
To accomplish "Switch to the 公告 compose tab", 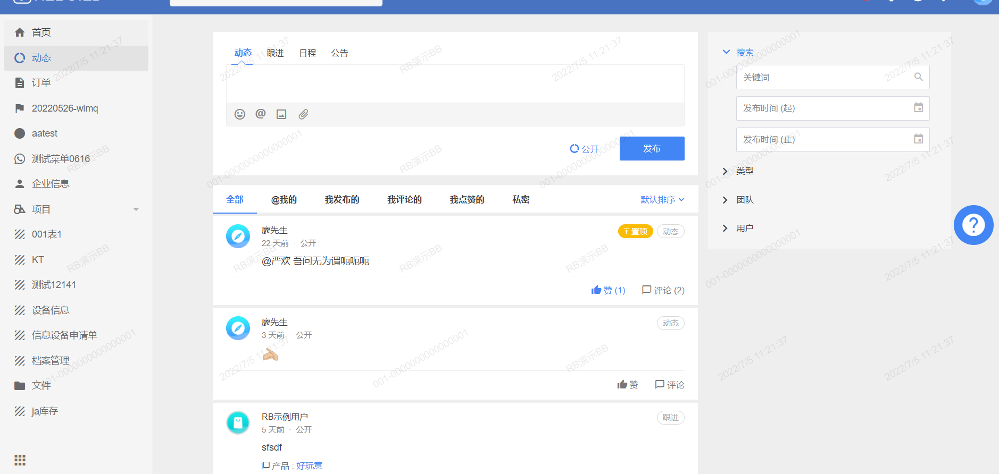I will click(x=339, y=53).
